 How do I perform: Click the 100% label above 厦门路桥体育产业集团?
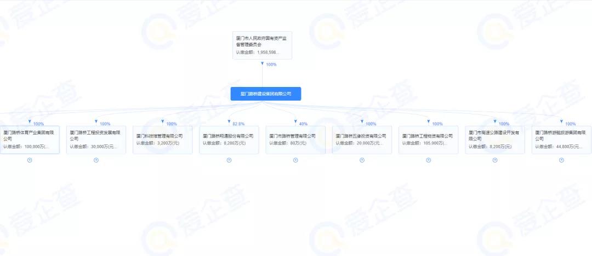coord(38,124)
